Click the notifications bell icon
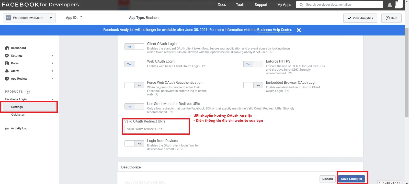 (x=390, y=5)
